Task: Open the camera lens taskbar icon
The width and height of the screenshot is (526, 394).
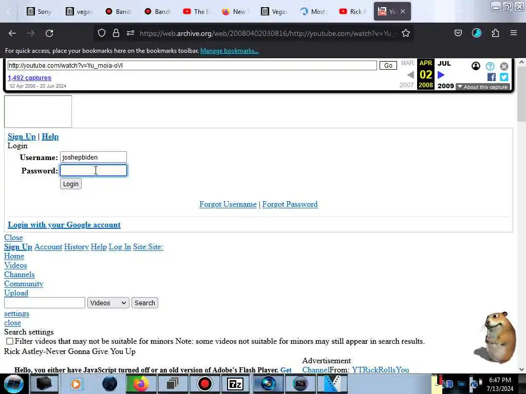Action: 268,384
